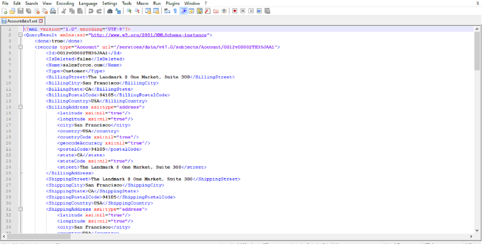Click the Zoom Out magnifier icon

pyautogui.click(x=137, y=11)
